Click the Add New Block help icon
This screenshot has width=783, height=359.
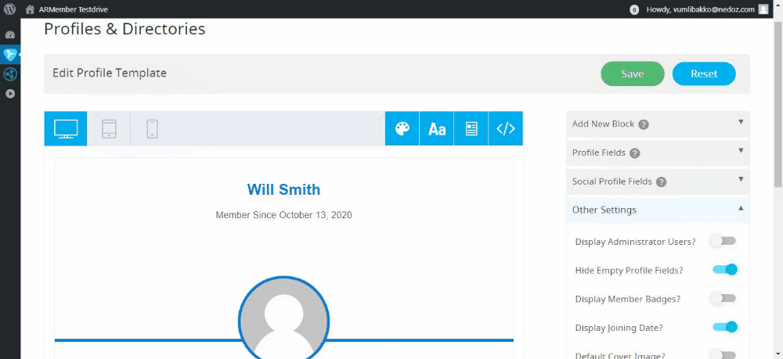click(644, 124)
